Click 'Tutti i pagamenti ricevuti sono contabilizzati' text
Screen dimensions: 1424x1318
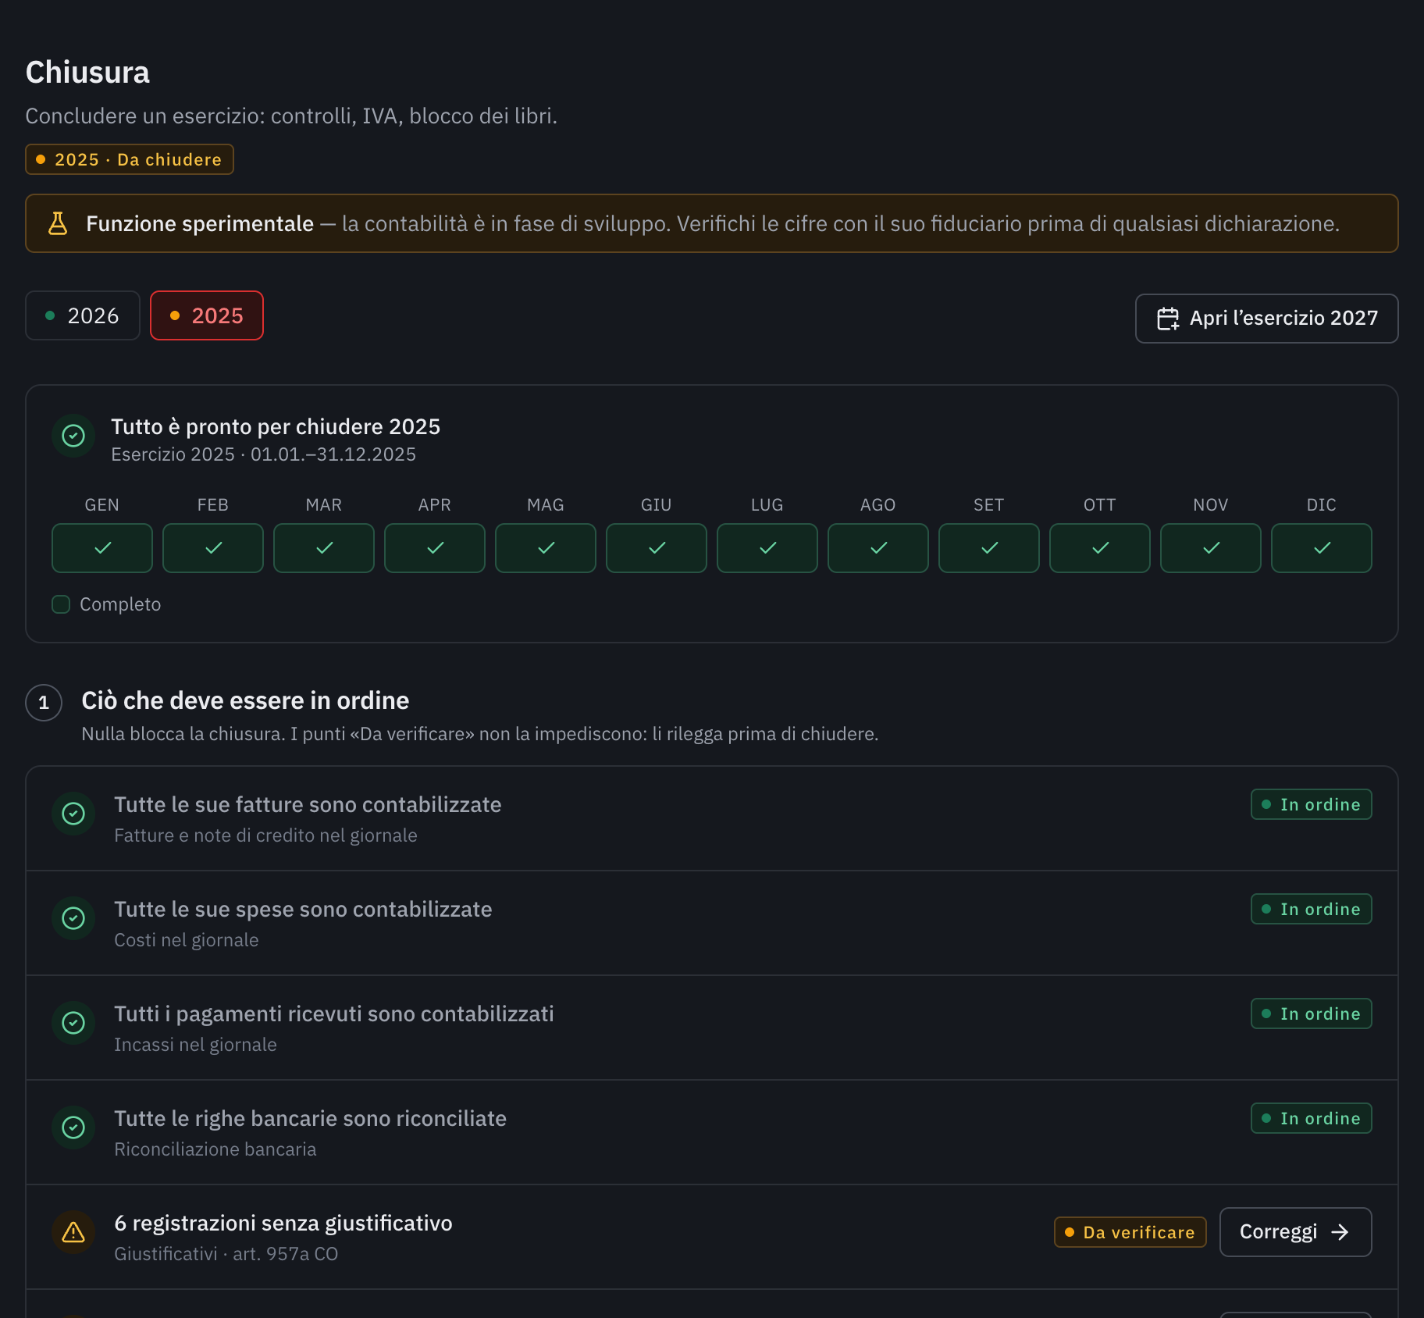334,1013
